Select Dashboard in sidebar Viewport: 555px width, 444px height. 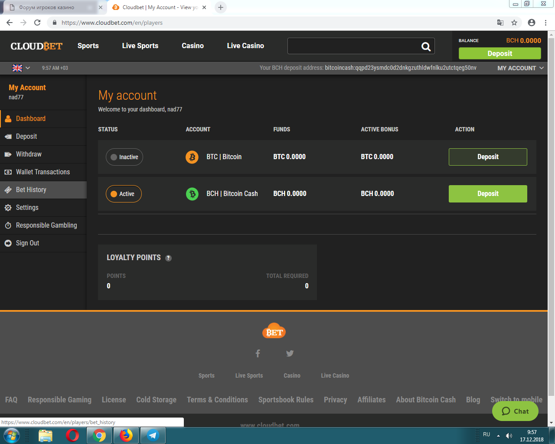click(x=43, y=119)
